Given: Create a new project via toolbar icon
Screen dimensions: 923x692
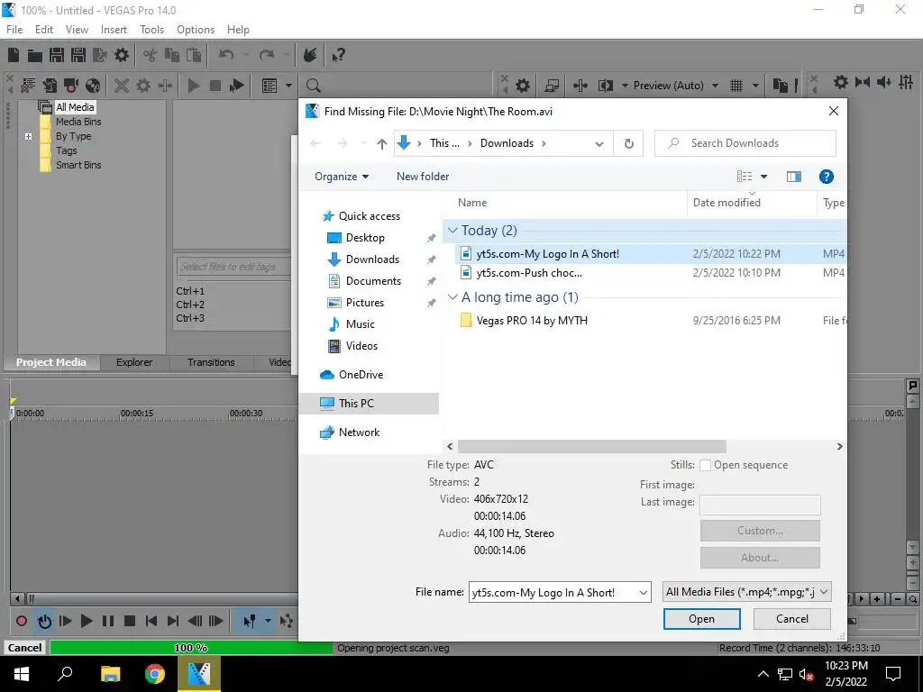Looking at the screenshot, I should pos(14,55).
